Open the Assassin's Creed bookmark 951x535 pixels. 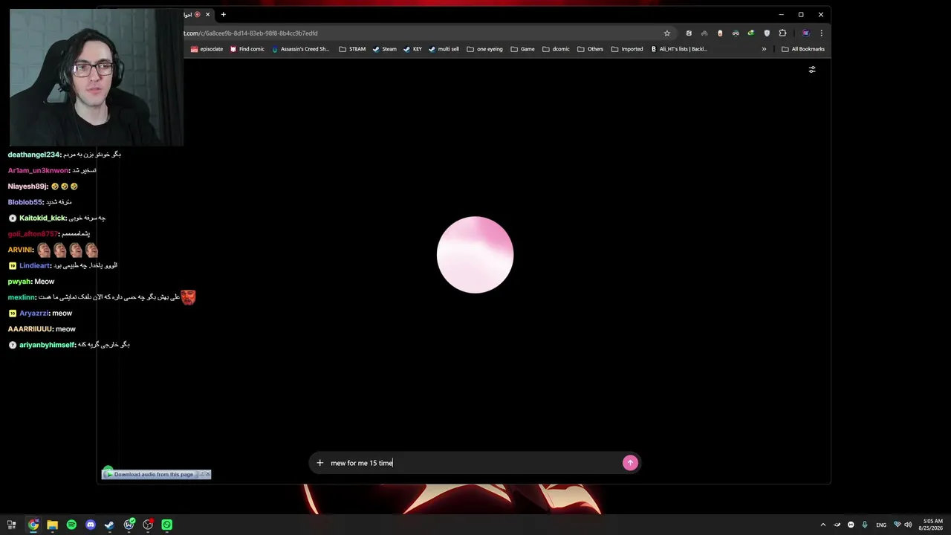coord(300,49)
